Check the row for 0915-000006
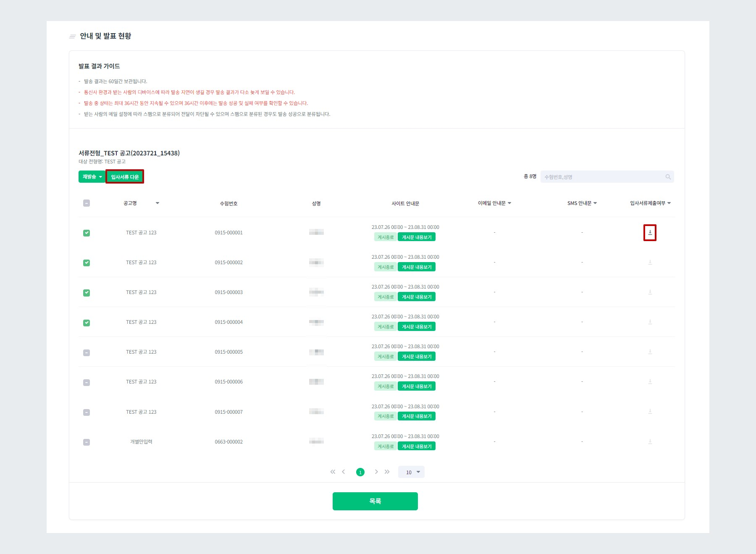Screen dimensions: 756x554 (87, 383)
